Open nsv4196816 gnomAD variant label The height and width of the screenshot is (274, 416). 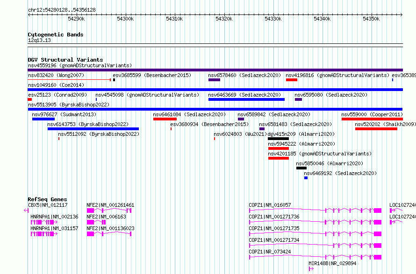(x=337, y=75)
